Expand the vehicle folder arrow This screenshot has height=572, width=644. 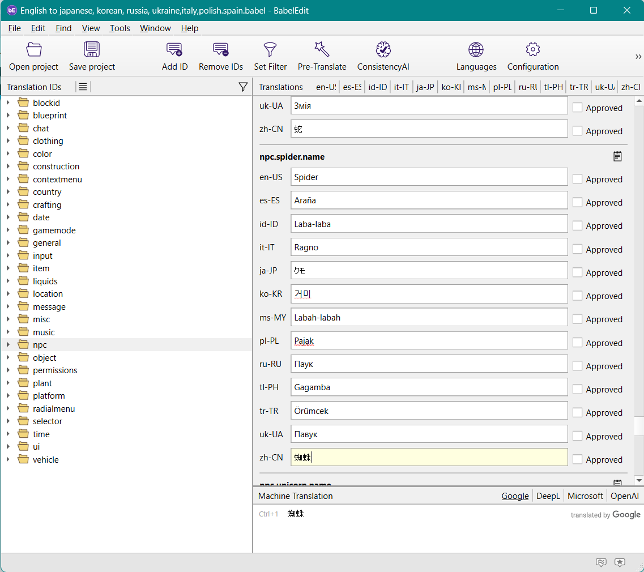[8, 459]
